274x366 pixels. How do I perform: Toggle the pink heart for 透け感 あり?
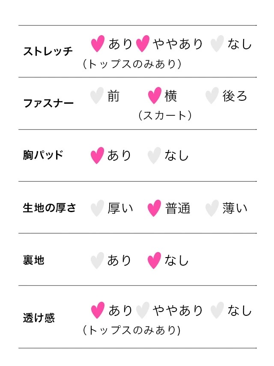(98, 310)
